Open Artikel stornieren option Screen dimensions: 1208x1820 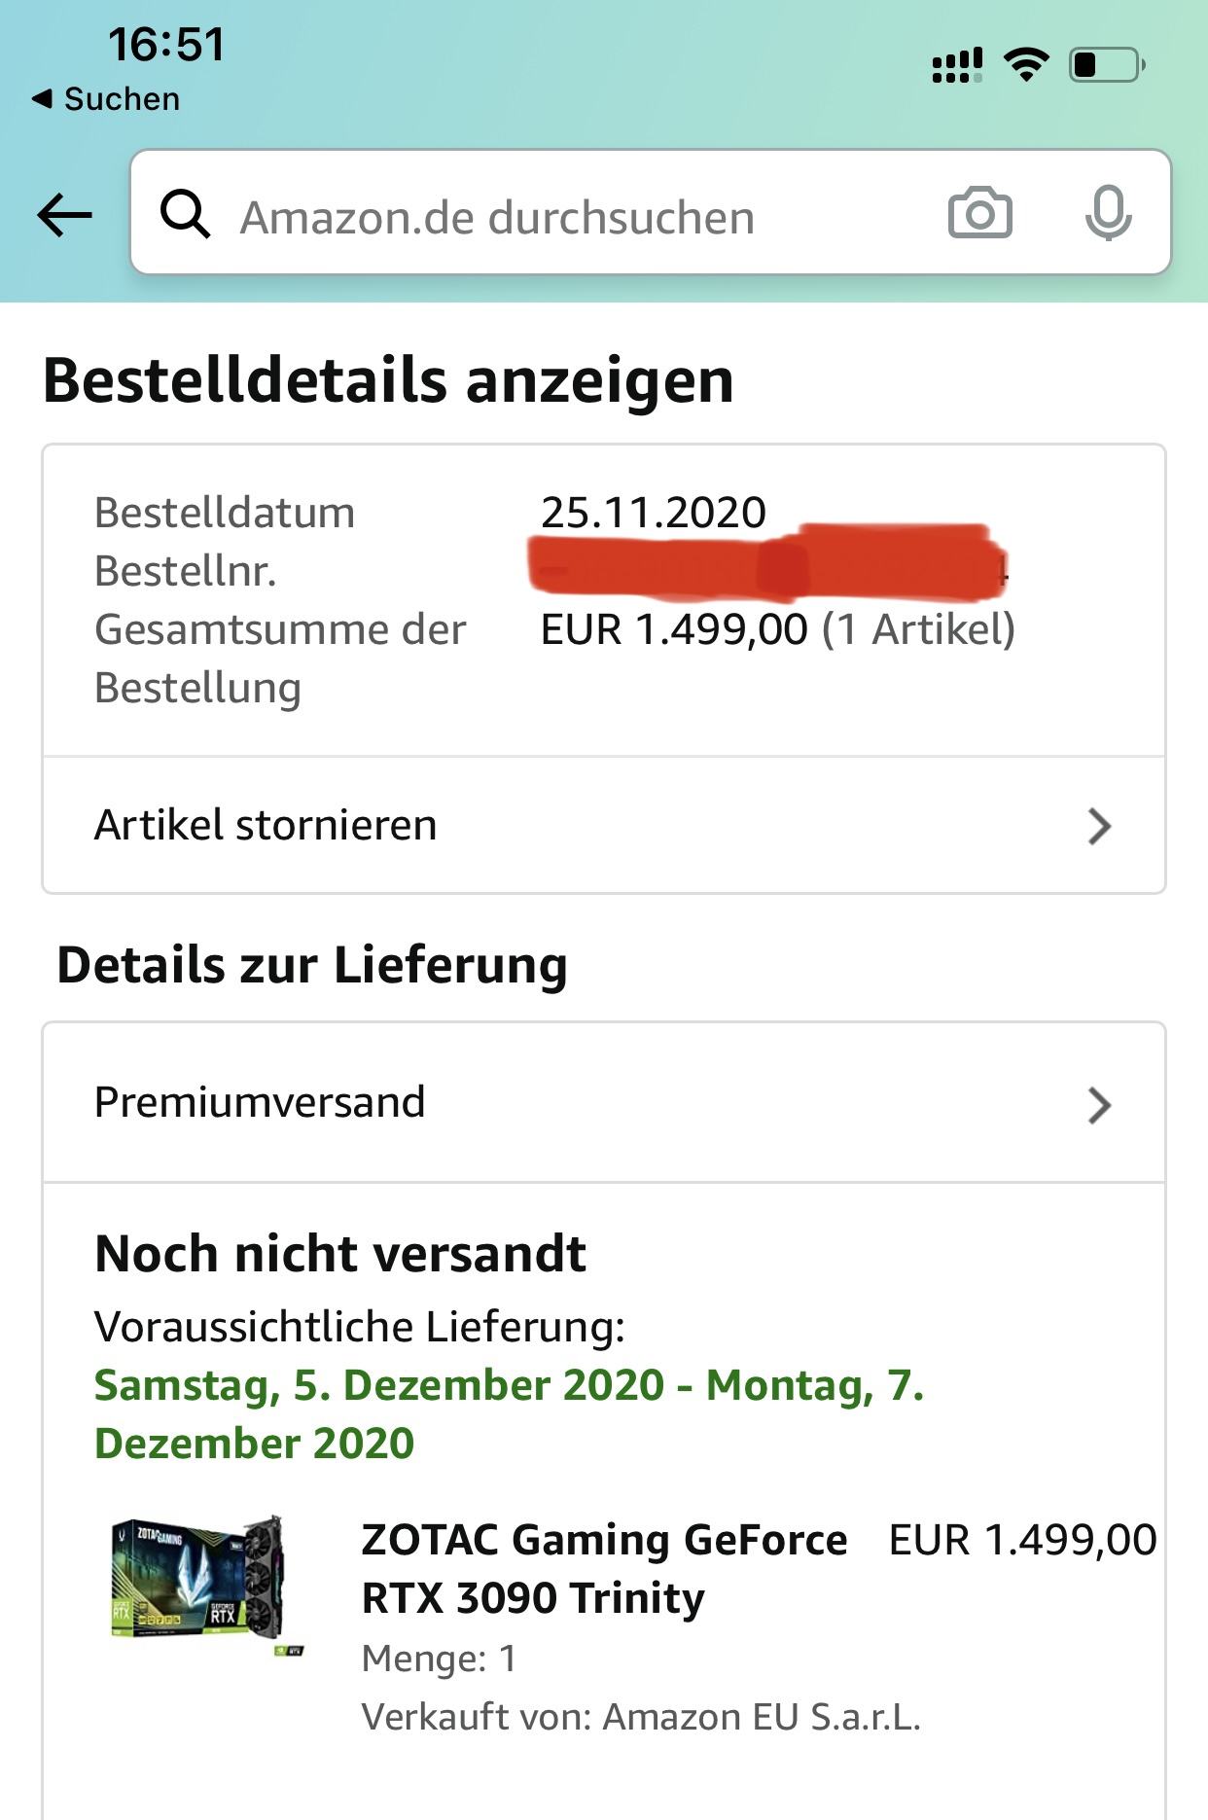tap(604, 825)
